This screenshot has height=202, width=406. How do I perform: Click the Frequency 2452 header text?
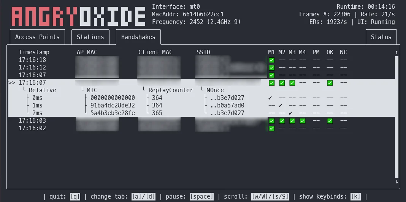[x=196, y=22]
